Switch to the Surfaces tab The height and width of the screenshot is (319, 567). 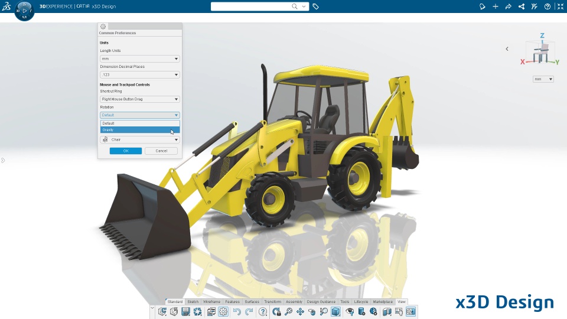[x=252, y=302]
